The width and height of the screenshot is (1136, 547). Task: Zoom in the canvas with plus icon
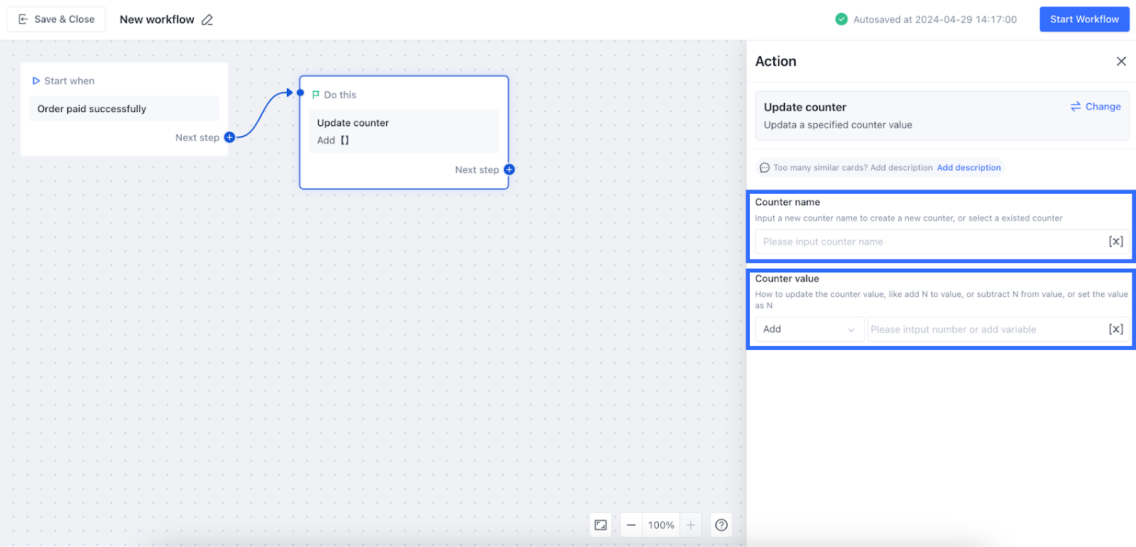point(690,525)
